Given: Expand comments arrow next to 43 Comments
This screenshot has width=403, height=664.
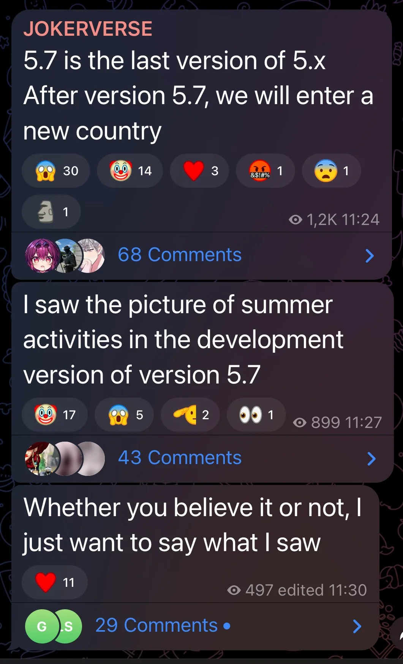Looking at the screenshot, I should 371,459.
